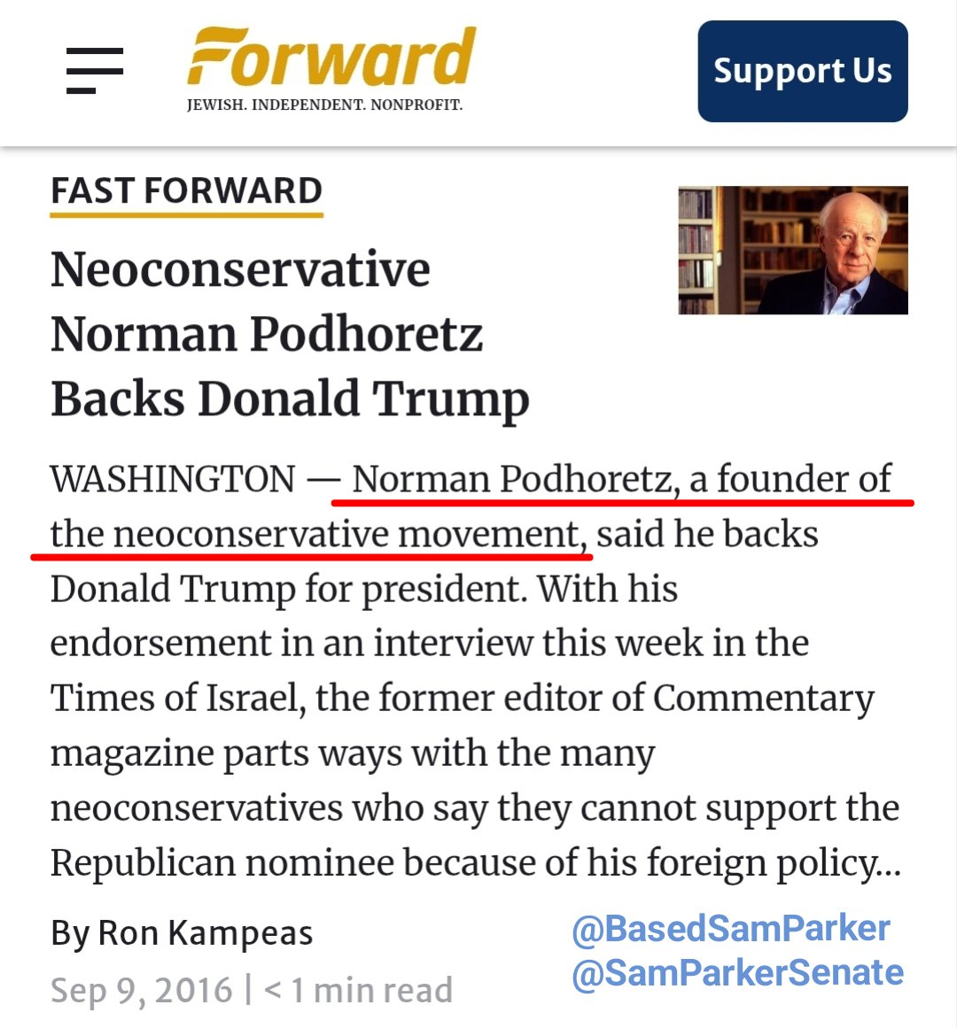
Task: Tap the article thumbnail photo
Action: click(792, 250)
